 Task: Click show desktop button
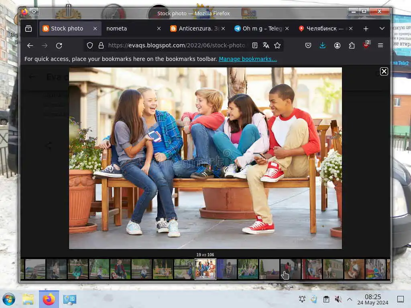401,299
